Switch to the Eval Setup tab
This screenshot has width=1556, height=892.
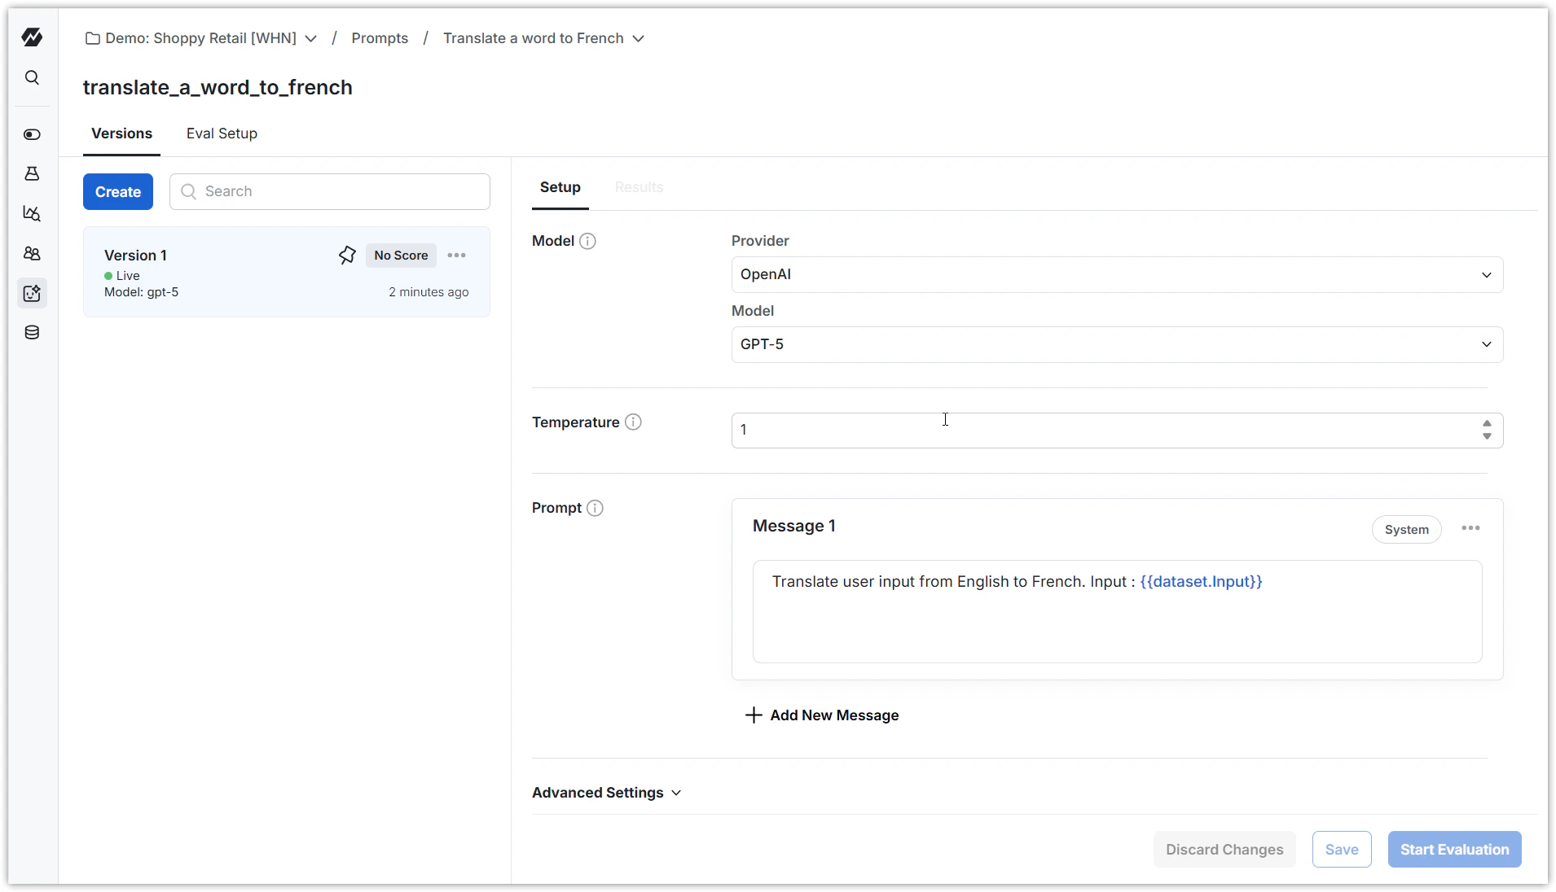point(222,133)
